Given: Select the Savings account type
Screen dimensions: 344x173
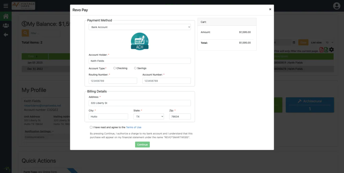Looking at the screenshot, I should point(135,68).
